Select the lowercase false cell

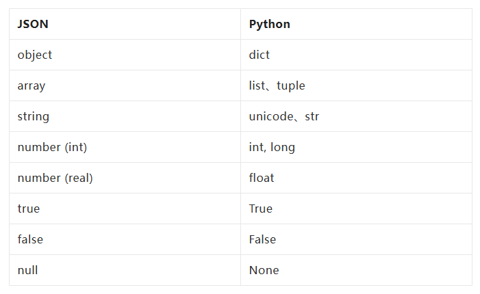point(125,239)
